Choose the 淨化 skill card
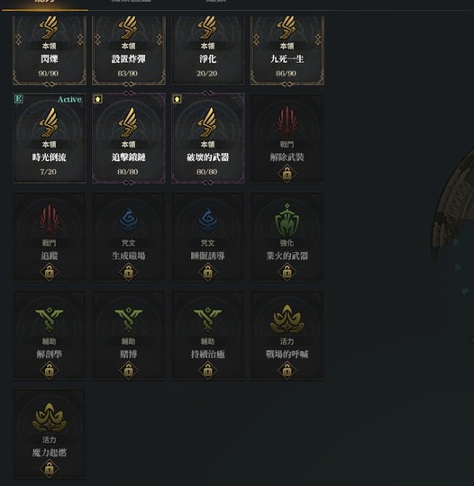Screen dimensions: 474x486 [207, 50]
